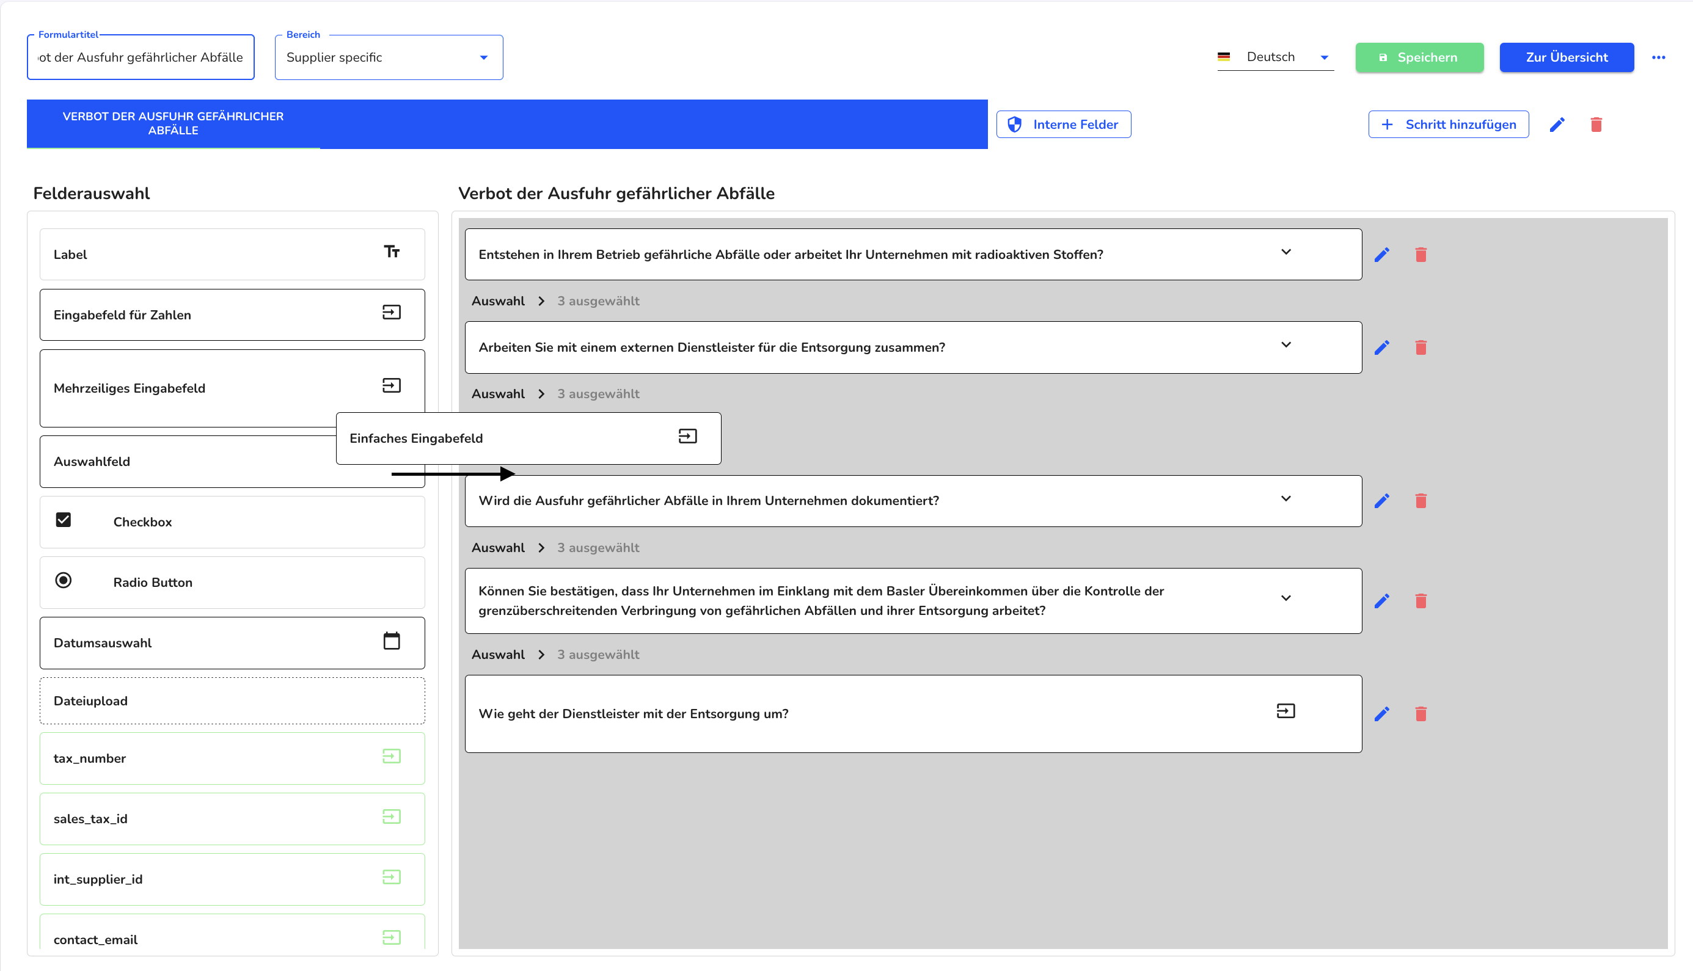This screenshot has height=971, width=1693.
Task: Click the calendar icon of Datumsauswahl
Action: click(x=392, y=641)
